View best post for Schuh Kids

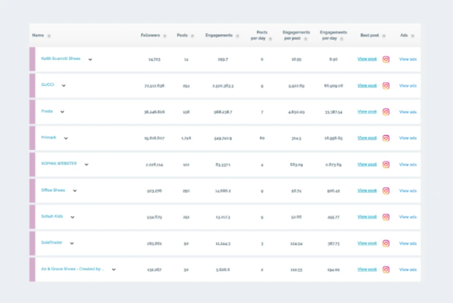[x=367, y=217]
